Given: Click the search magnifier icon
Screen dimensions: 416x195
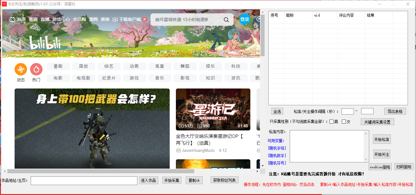Looking at the screenshot, I should [226, 19].
